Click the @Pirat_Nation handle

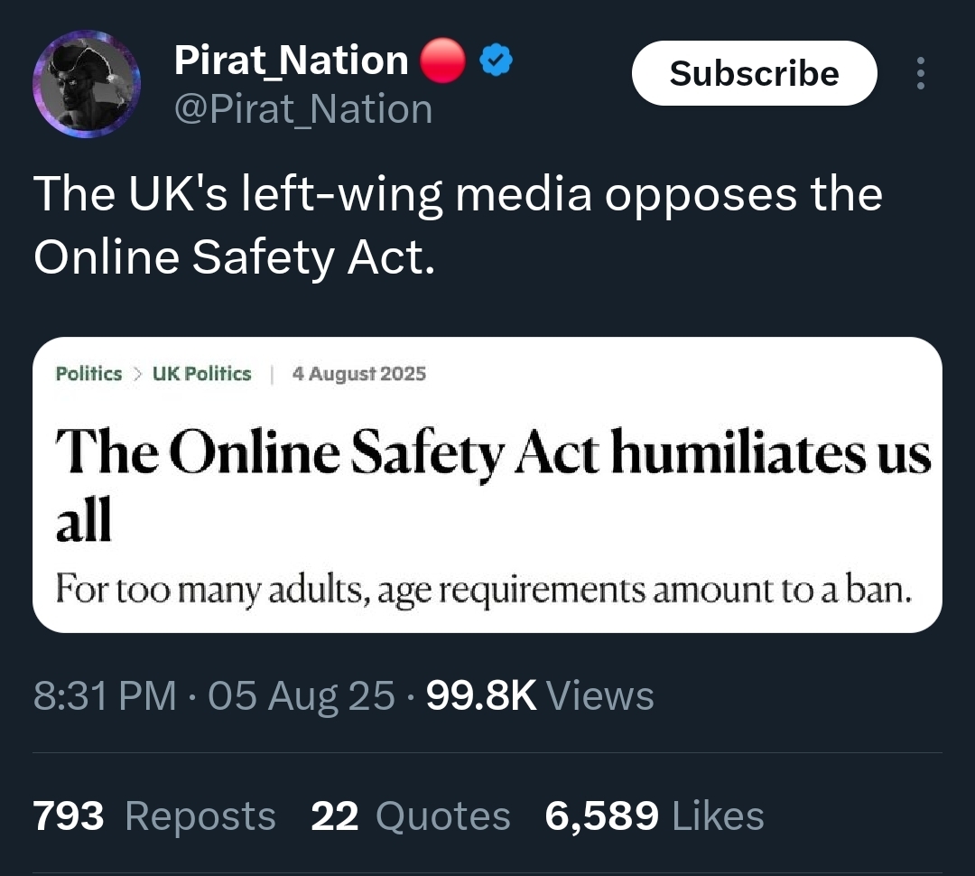(302, 110)
